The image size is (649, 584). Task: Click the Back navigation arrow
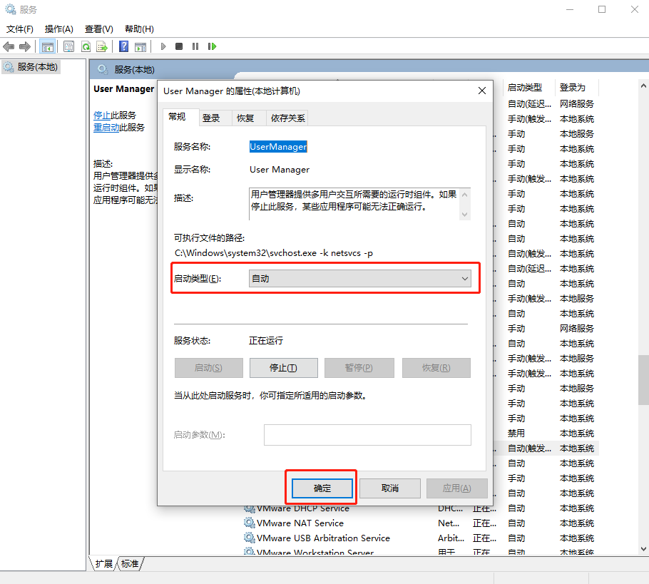tap(9, 46)
